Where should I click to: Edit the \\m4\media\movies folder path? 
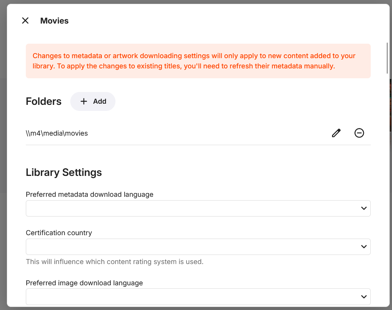(x=336, y=133)
